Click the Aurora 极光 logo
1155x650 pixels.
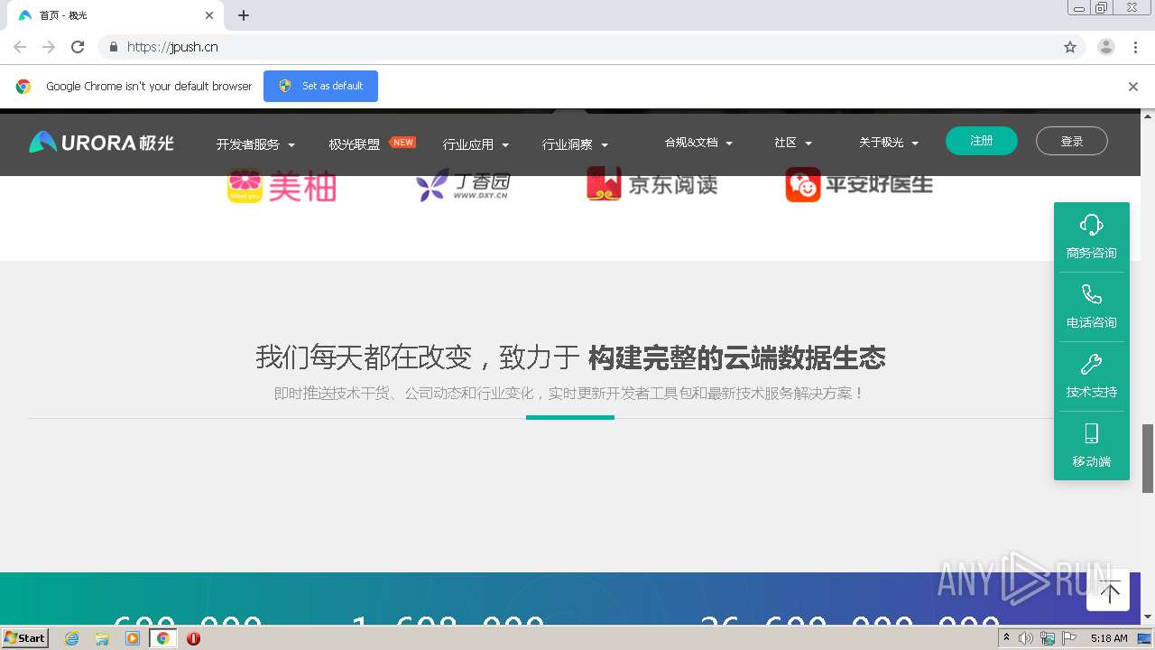tap(101, 142)
